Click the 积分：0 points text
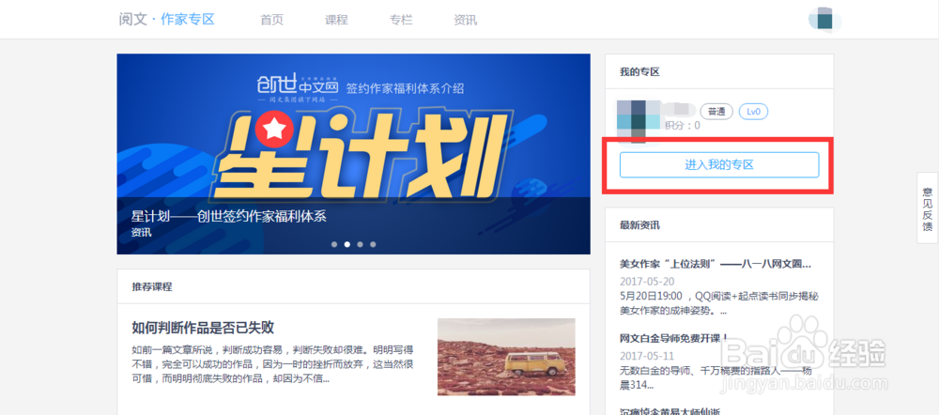 683,126
